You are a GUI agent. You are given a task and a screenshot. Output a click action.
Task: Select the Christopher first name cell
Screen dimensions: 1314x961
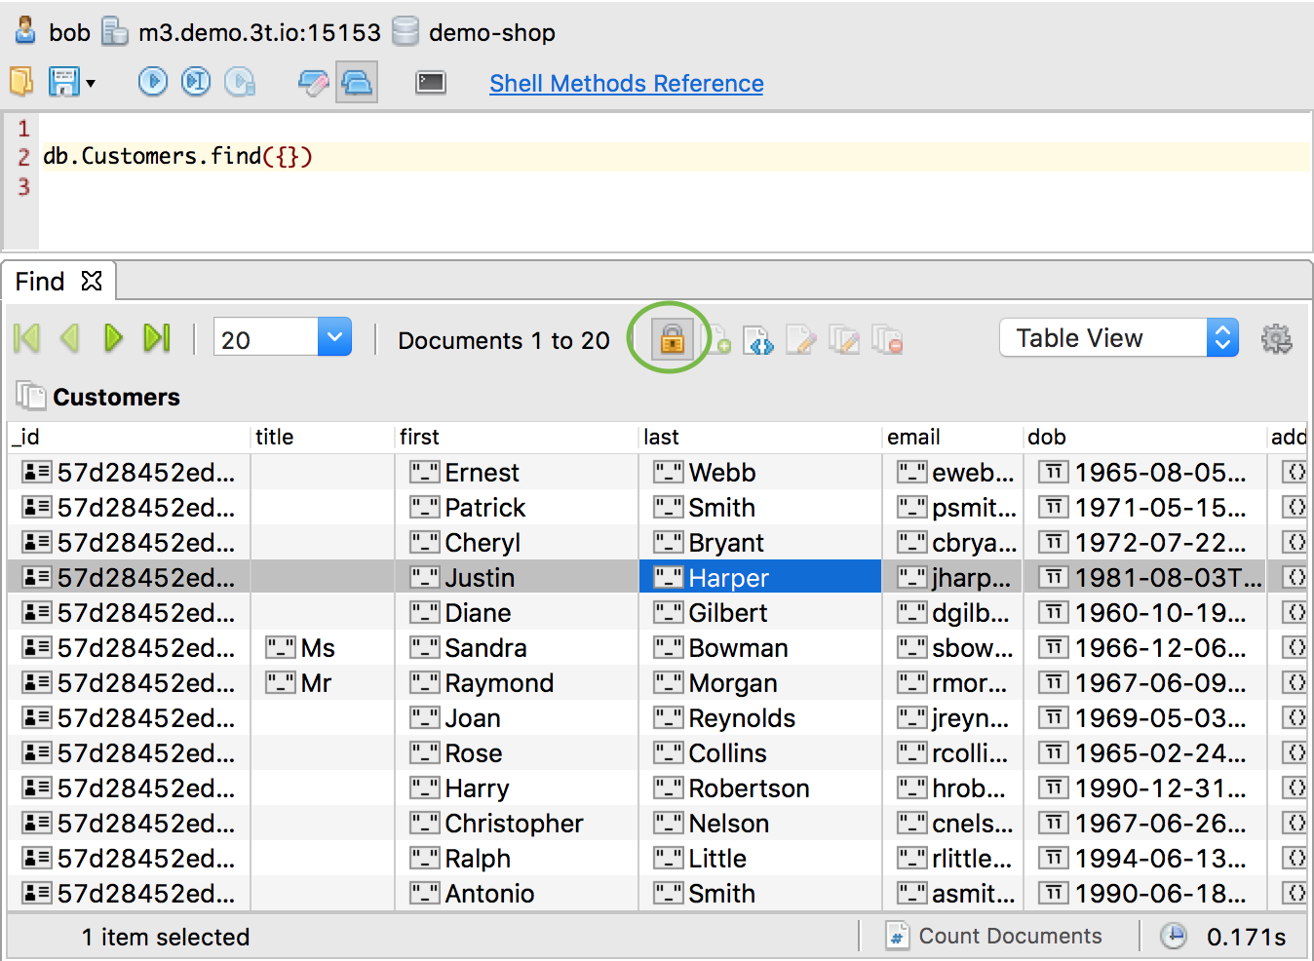[517, 824]
